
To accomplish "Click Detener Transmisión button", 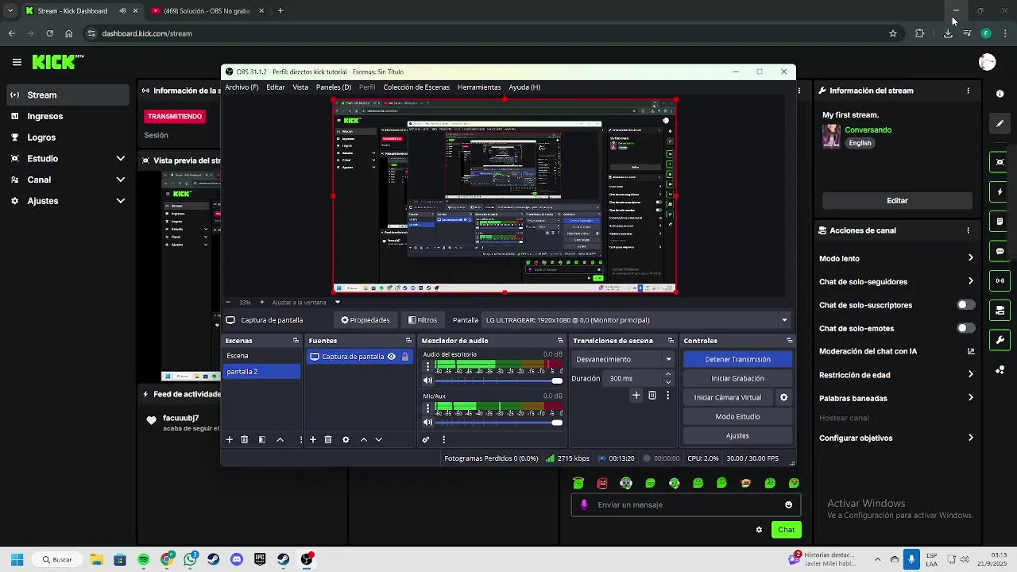I will 737,359.
